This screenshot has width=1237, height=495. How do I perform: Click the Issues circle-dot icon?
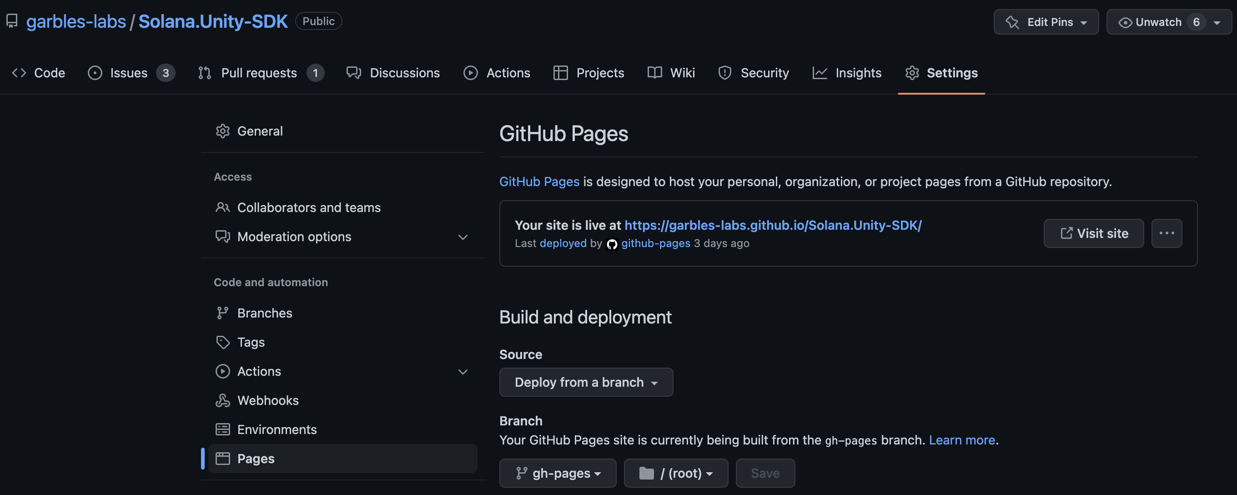click(x=95, y=73)
